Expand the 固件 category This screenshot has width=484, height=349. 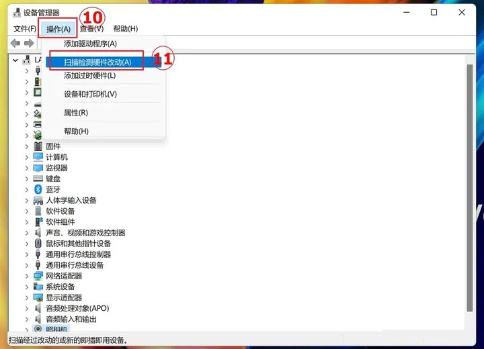27,146
